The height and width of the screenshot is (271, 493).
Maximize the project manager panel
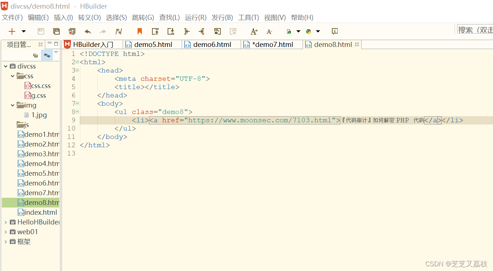point(56,43)
